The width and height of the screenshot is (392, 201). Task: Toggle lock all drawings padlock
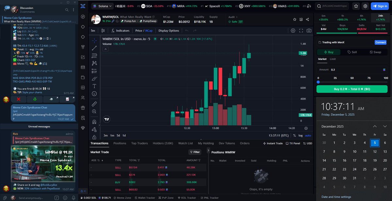point(94,137)
